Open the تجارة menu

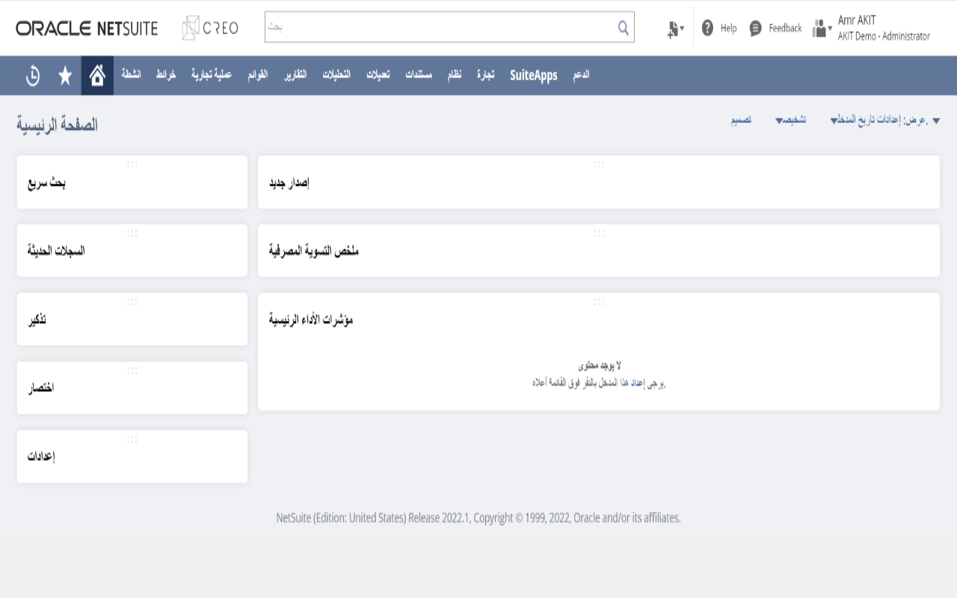[486, 75]
